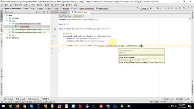Open Photoshop from the taskbar
The width and height of the screenshot is (194, 109).
point(38,106)
